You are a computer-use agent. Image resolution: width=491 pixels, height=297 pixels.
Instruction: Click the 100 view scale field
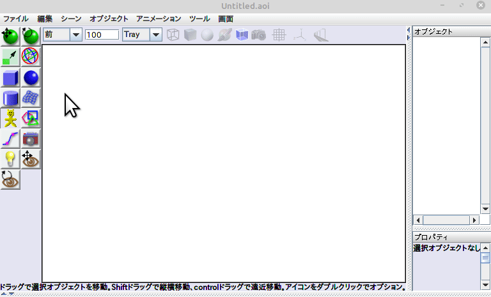click(102, 34)
